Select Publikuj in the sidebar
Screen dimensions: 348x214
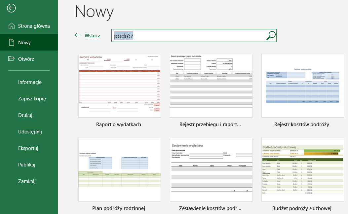(27, 165)
